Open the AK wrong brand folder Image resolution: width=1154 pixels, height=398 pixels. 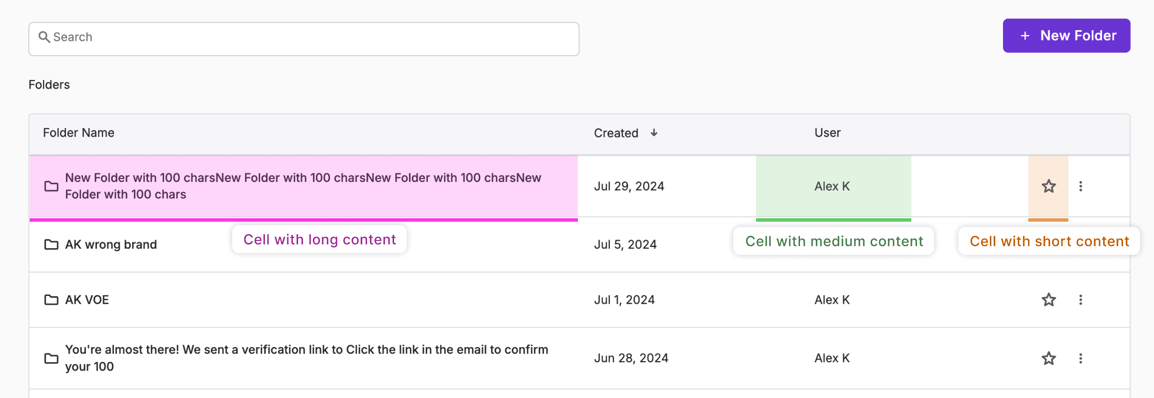(x=111, y=244)
